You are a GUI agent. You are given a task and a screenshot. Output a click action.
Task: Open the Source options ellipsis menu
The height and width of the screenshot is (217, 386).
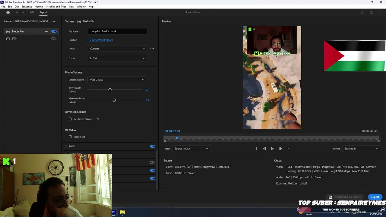(53, 21)
